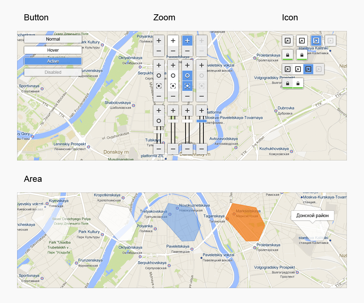Click the Shabolovskaya station label
This screenshot has width=364, height=303.
pyautogui.click(x=117, y=103)
